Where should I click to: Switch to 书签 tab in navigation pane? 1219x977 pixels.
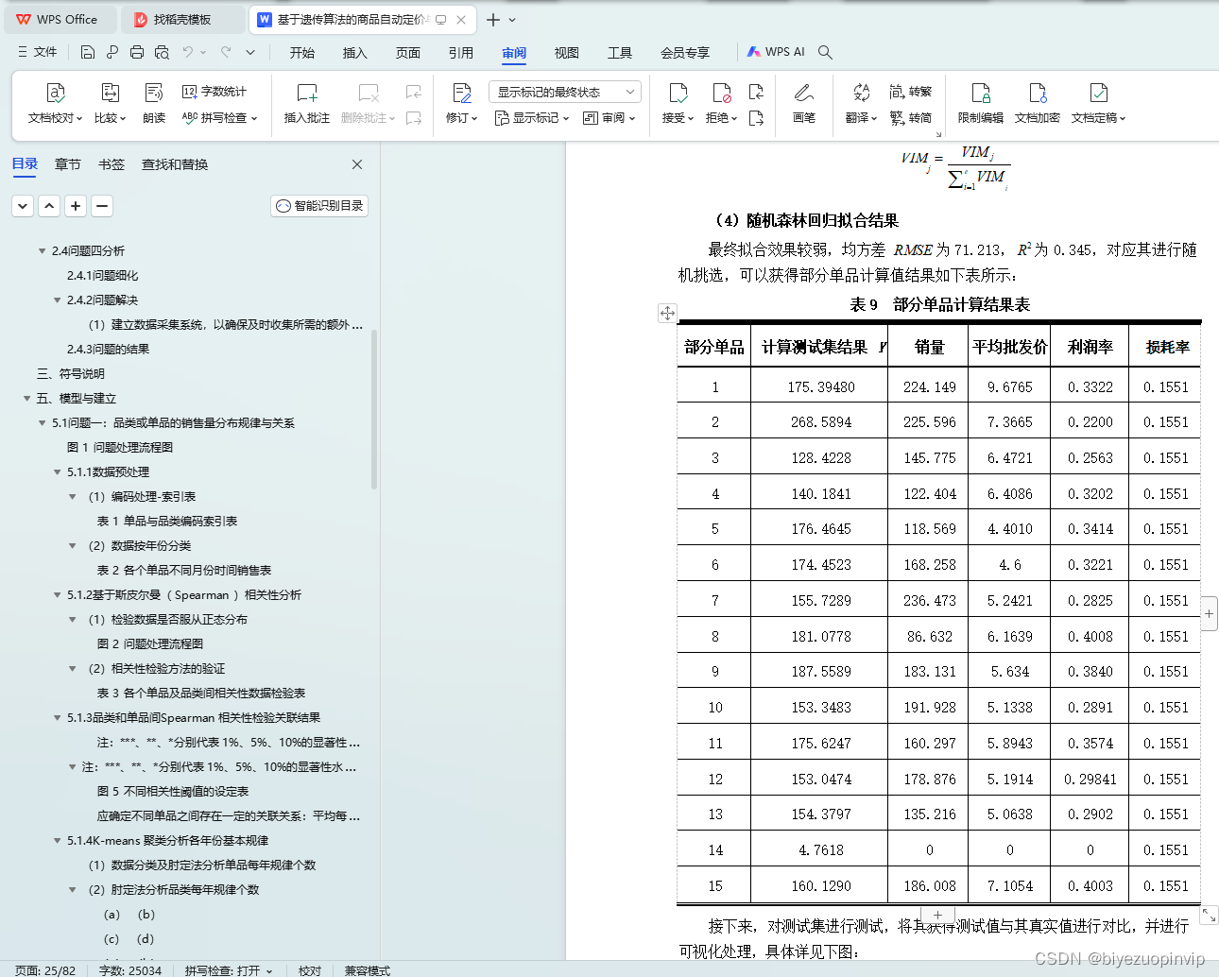click(x=112, y=164)
